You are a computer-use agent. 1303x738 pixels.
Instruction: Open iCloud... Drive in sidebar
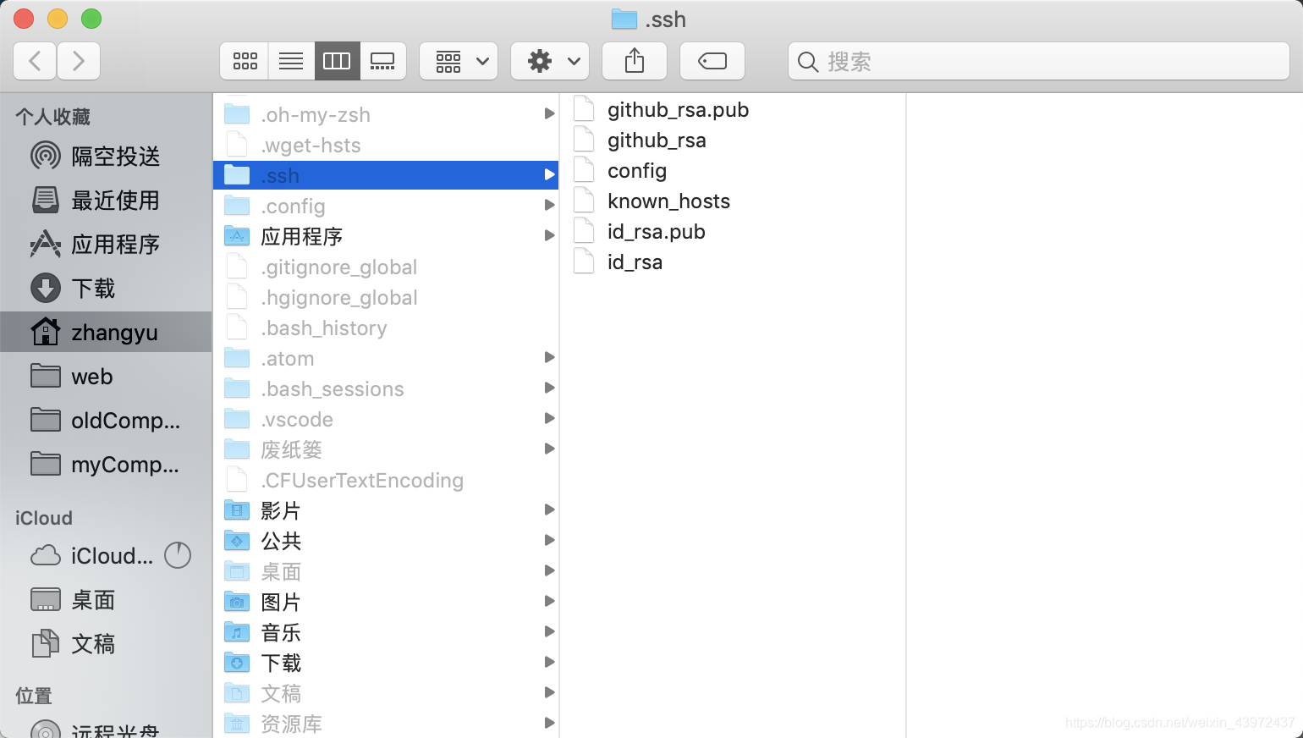point(93,556)
